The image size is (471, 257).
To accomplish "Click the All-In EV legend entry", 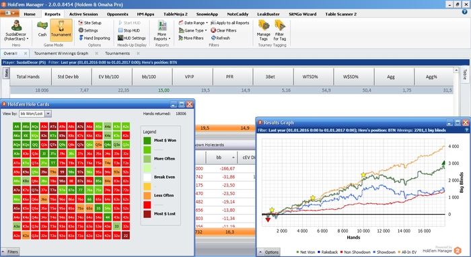I will point(408,252).
